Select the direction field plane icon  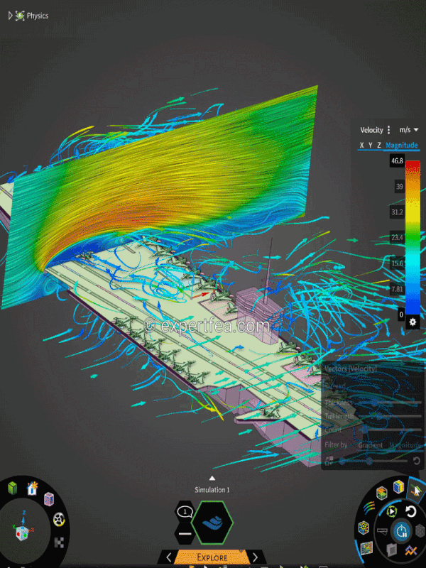coord(366,547)
